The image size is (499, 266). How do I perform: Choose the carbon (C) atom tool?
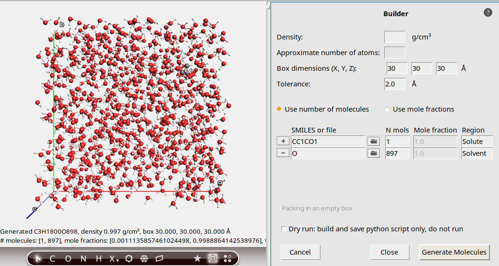coord(52,258)
